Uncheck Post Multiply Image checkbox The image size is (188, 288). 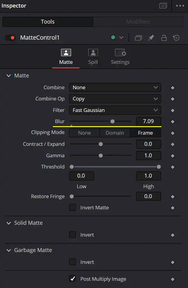73,279
